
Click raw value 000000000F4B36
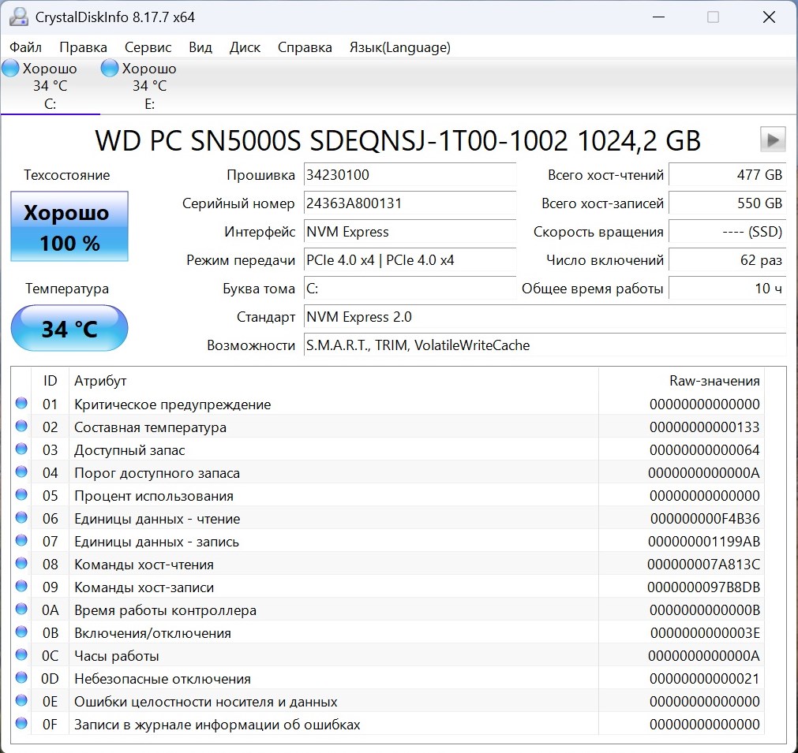705,519
